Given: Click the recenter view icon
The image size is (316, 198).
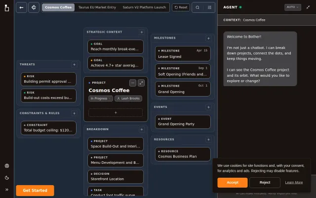Looking at the screenshot, I should 34,7.
